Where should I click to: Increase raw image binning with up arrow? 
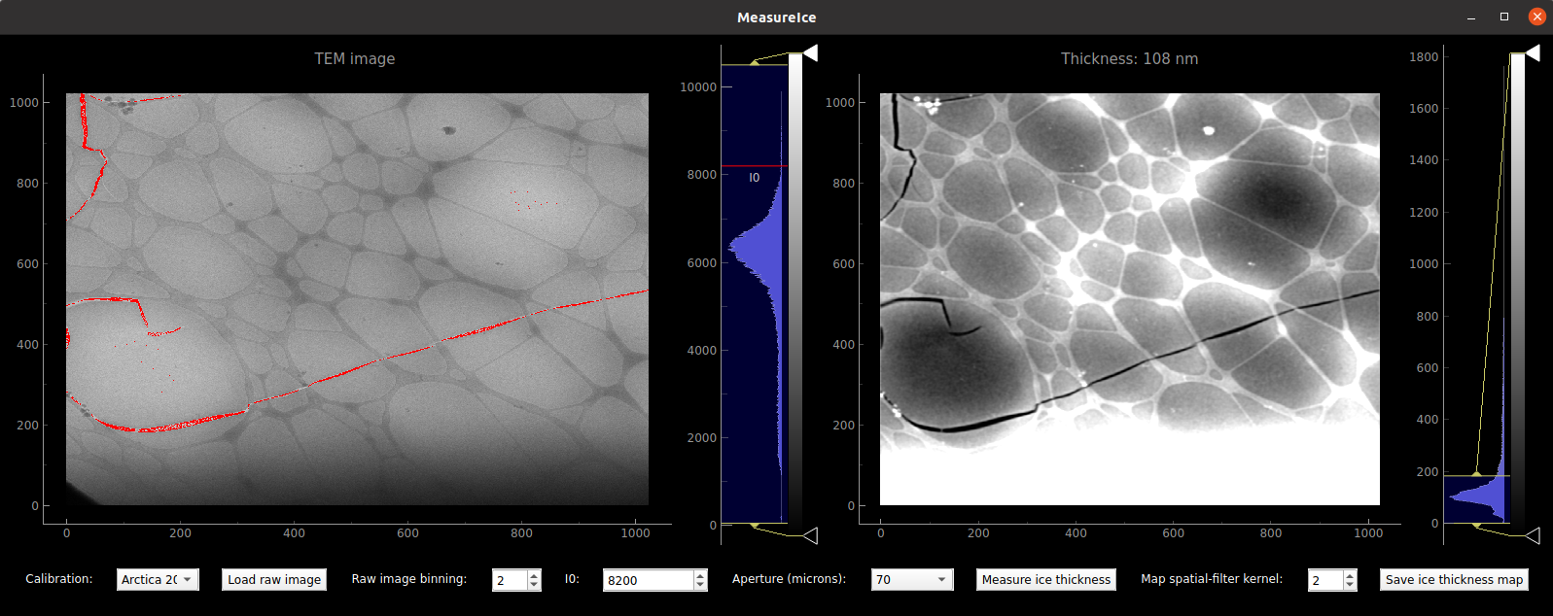point(534,575)
